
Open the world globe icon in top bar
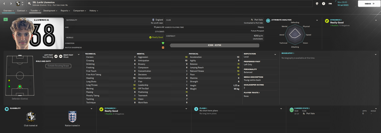tap(317, 4)
